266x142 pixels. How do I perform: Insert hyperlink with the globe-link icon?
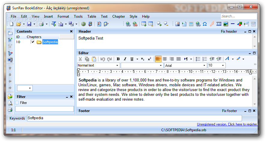(128, 24)
